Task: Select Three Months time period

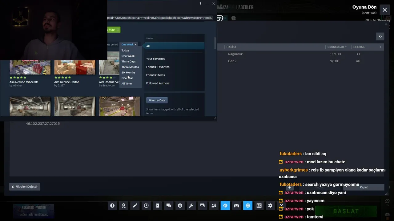Action: point(130,67)
